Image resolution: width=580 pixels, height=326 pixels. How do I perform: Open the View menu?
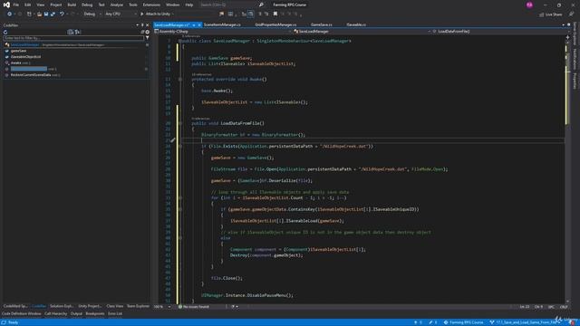tap(40, 5)
